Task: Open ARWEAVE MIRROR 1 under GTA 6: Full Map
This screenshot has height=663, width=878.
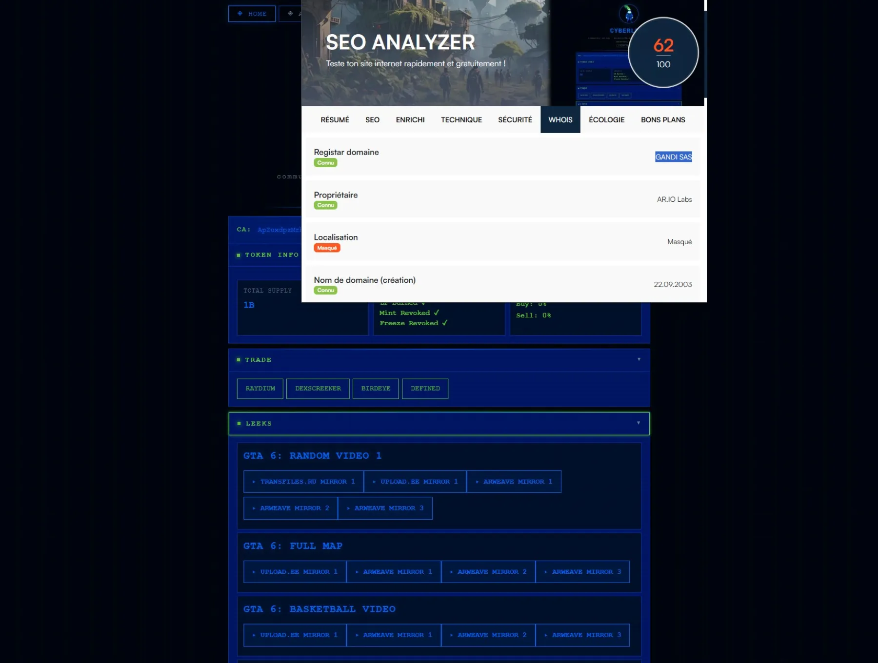Action: tap(394, 572)
